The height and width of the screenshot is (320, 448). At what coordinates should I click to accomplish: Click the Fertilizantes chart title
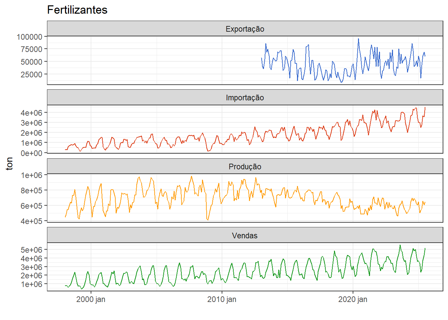click(77, 10)
